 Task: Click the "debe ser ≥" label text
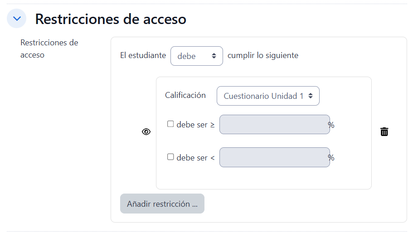pyautogui.click(x=195, y=125)
